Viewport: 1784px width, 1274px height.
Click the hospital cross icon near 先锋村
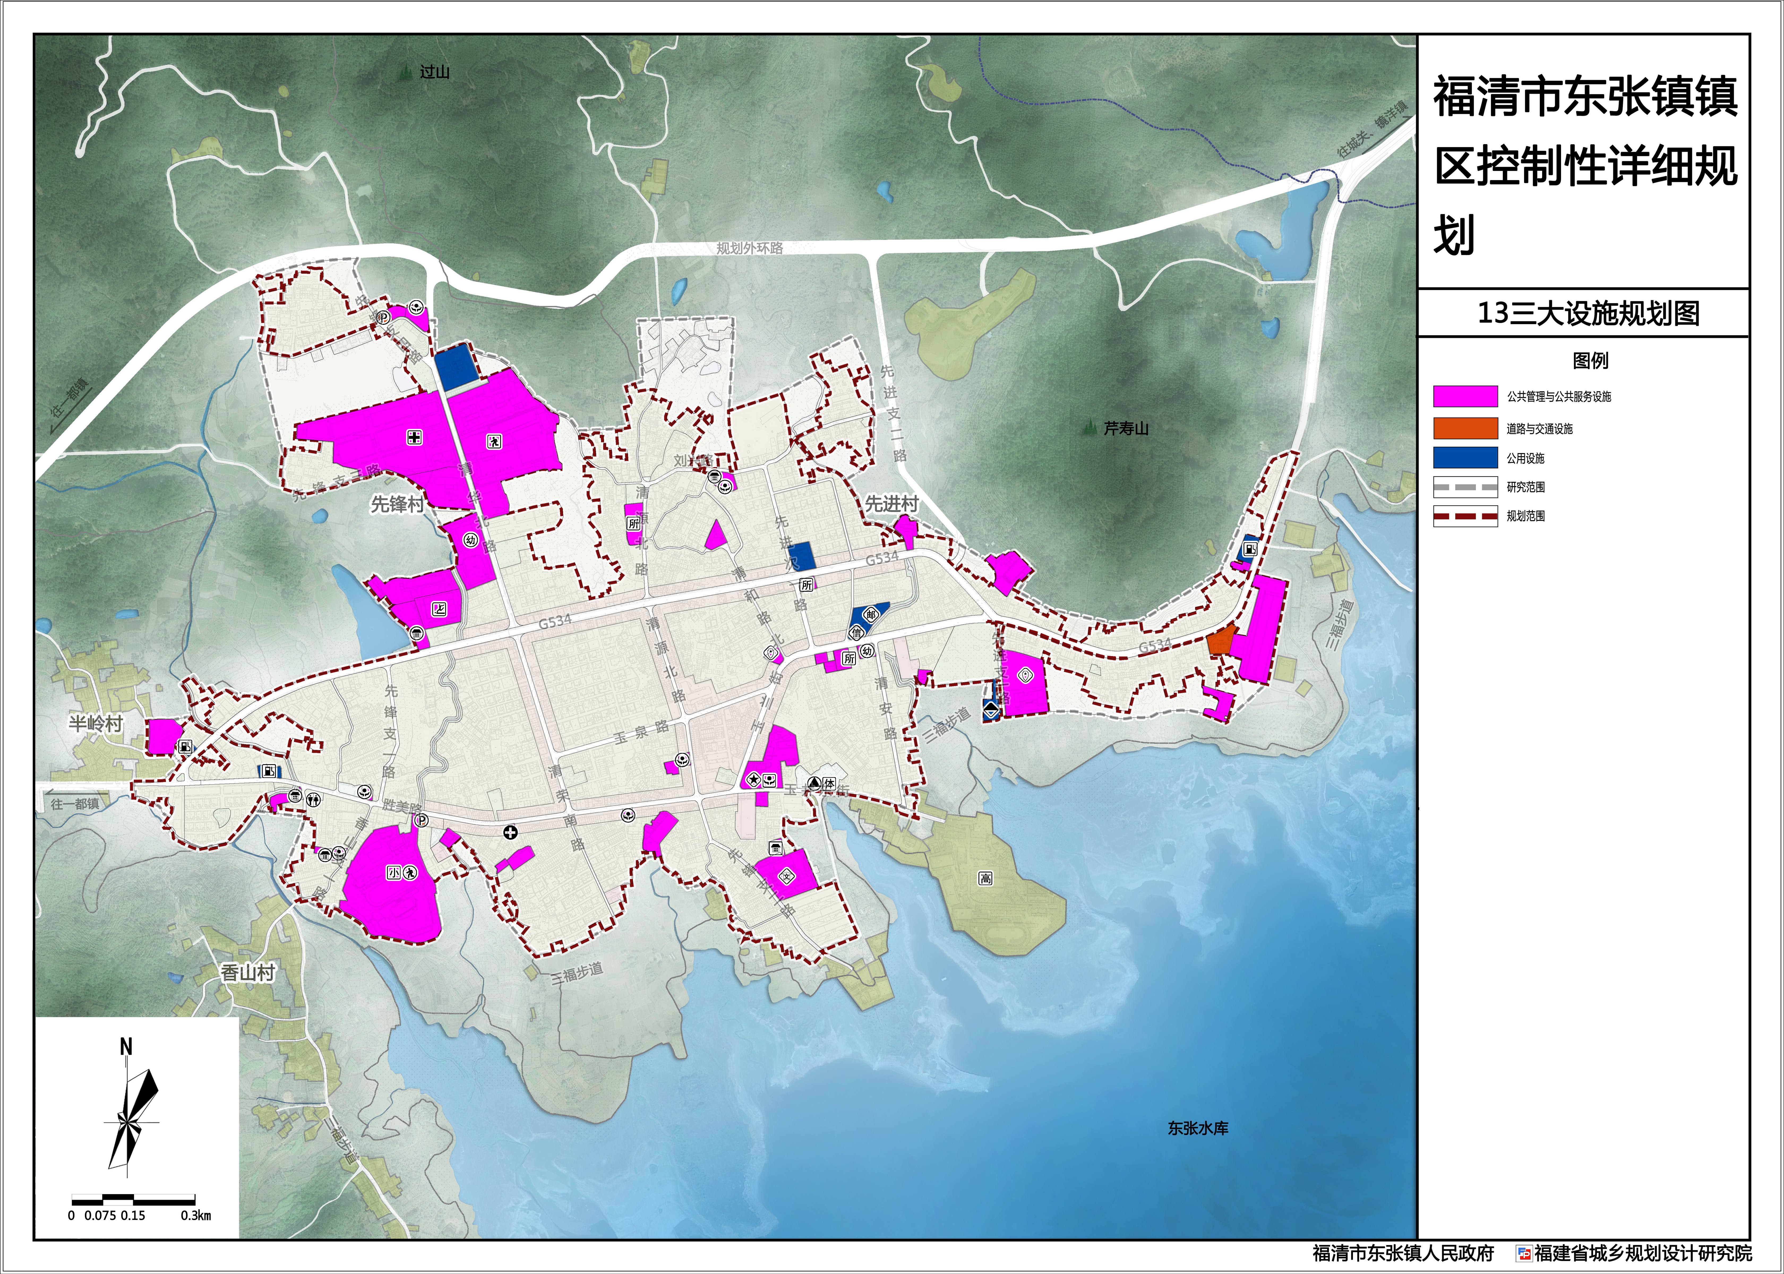[x=414, y=437]
